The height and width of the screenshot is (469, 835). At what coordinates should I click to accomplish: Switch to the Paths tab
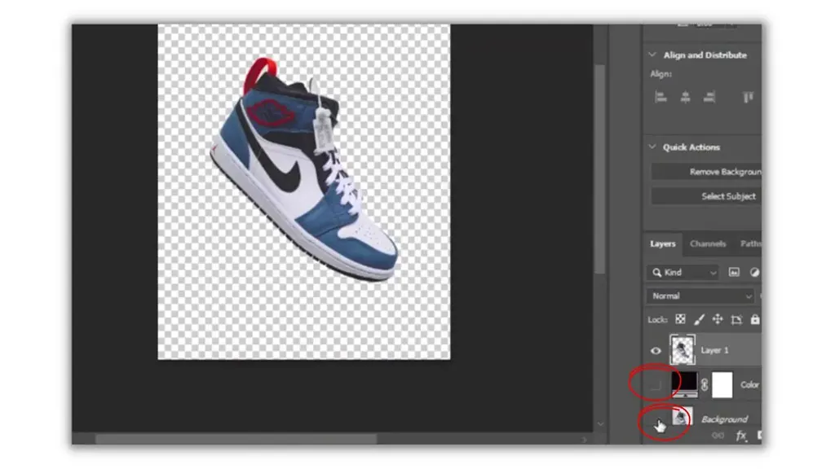750,243
